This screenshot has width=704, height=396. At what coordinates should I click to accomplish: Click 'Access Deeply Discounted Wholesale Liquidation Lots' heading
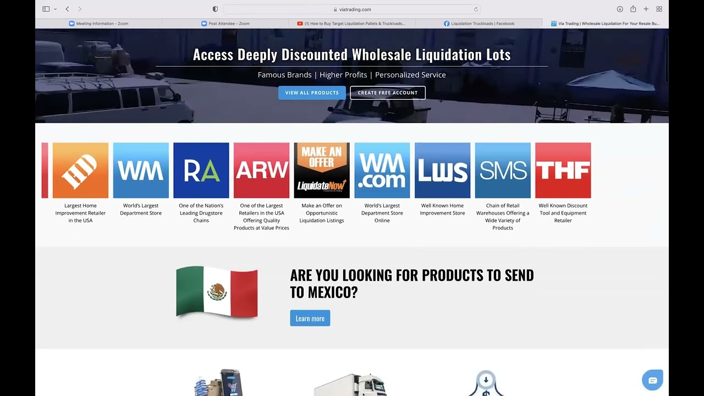click(352, 54)
